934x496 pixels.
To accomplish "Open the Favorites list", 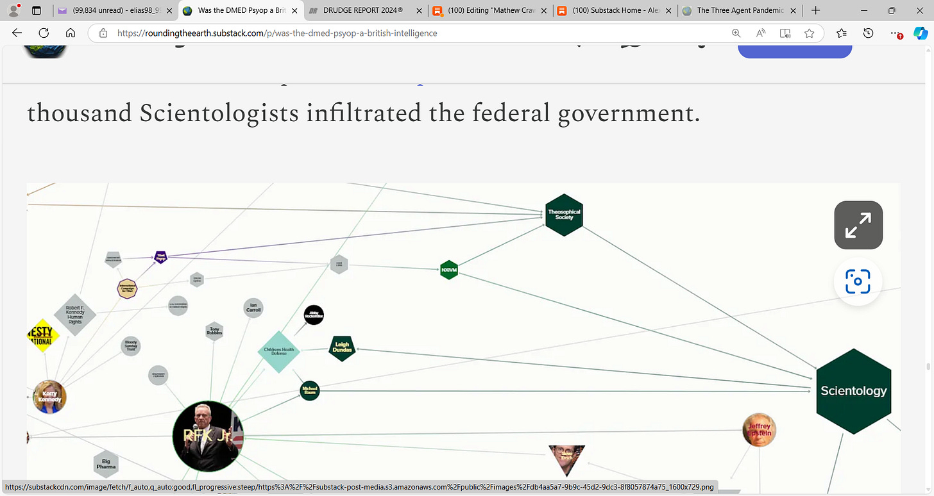I will (x=842, y=33).
